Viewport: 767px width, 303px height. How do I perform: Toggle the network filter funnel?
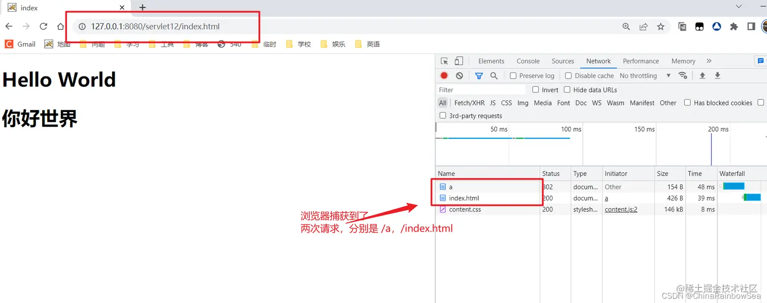pos(479,75)
